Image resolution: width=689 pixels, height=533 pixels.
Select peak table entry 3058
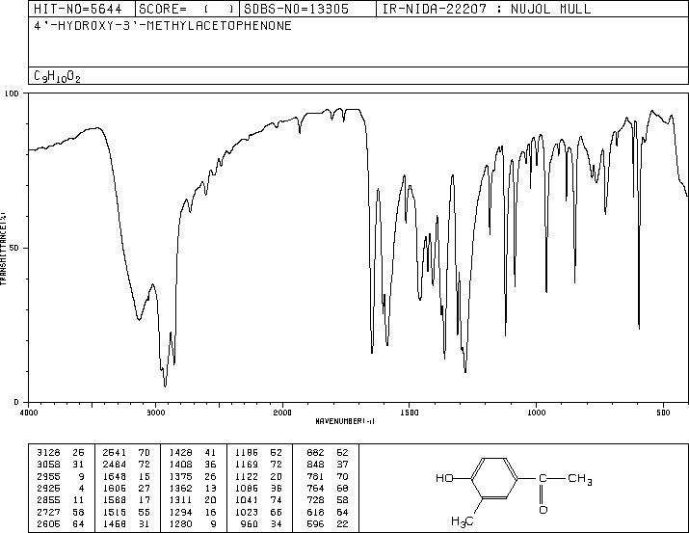(48, 465)
